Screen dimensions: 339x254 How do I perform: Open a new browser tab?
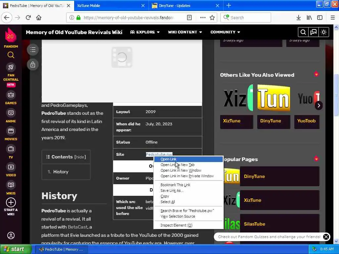point(228,5)
